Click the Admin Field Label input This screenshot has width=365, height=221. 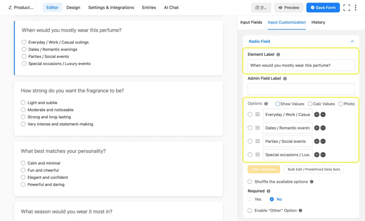301,89
